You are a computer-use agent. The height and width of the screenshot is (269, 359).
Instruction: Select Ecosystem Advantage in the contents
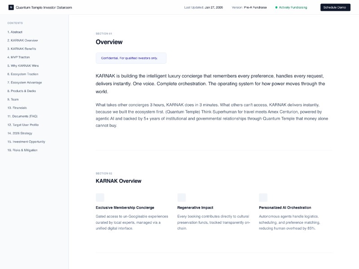(x=25, y=82)
